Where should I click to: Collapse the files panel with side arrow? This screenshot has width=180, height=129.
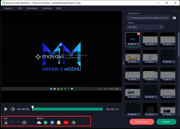(x=124, y=63)
